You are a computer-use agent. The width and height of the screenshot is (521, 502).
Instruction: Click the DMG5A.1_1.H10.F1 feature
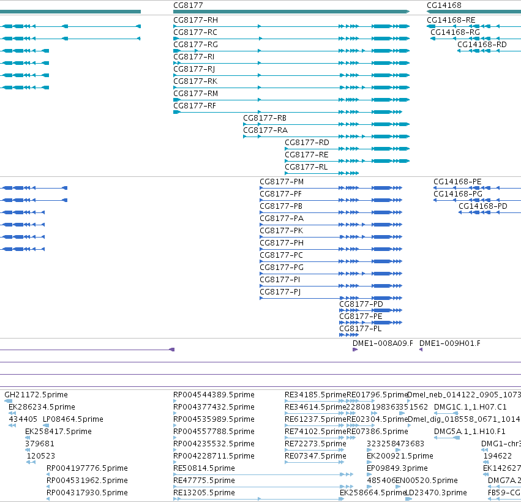(x=470, y=432)
